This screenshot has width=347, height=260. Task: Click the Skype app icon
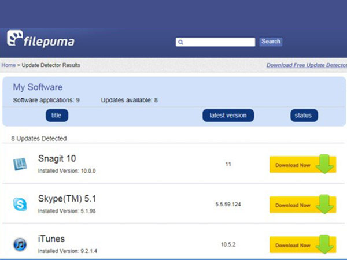20,204
